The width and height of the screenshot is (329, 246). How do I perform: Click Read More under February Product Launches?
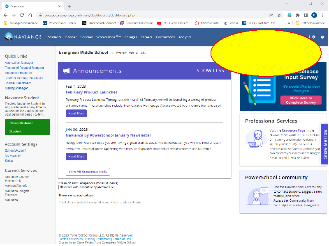(x=76, y=114)
